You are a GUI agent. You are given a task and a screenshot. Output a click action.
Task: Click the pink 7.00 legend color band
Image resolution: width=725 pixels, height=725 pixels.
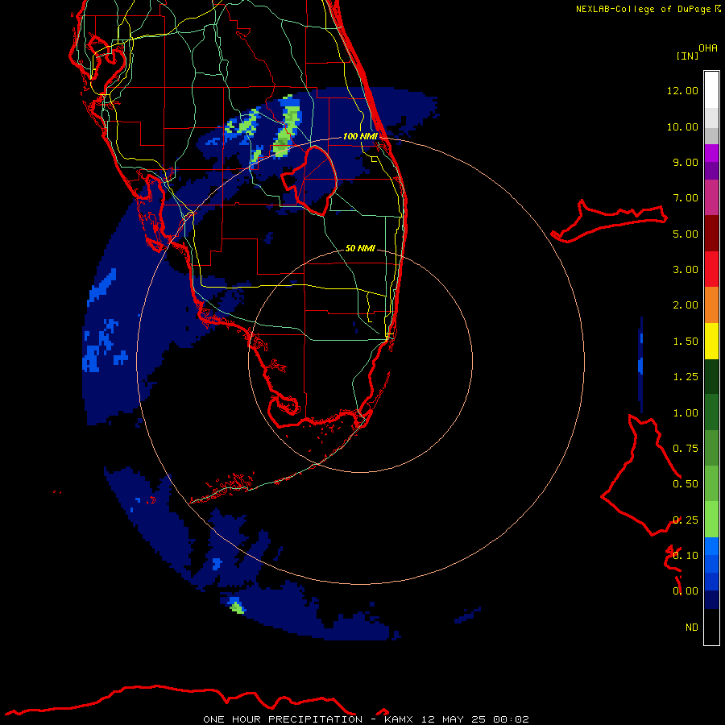(x=711, y=197)
